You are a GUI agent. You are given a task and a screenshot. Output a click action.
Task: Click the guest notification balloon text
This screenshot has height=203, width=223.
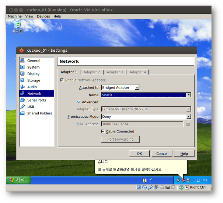point(130,169)
